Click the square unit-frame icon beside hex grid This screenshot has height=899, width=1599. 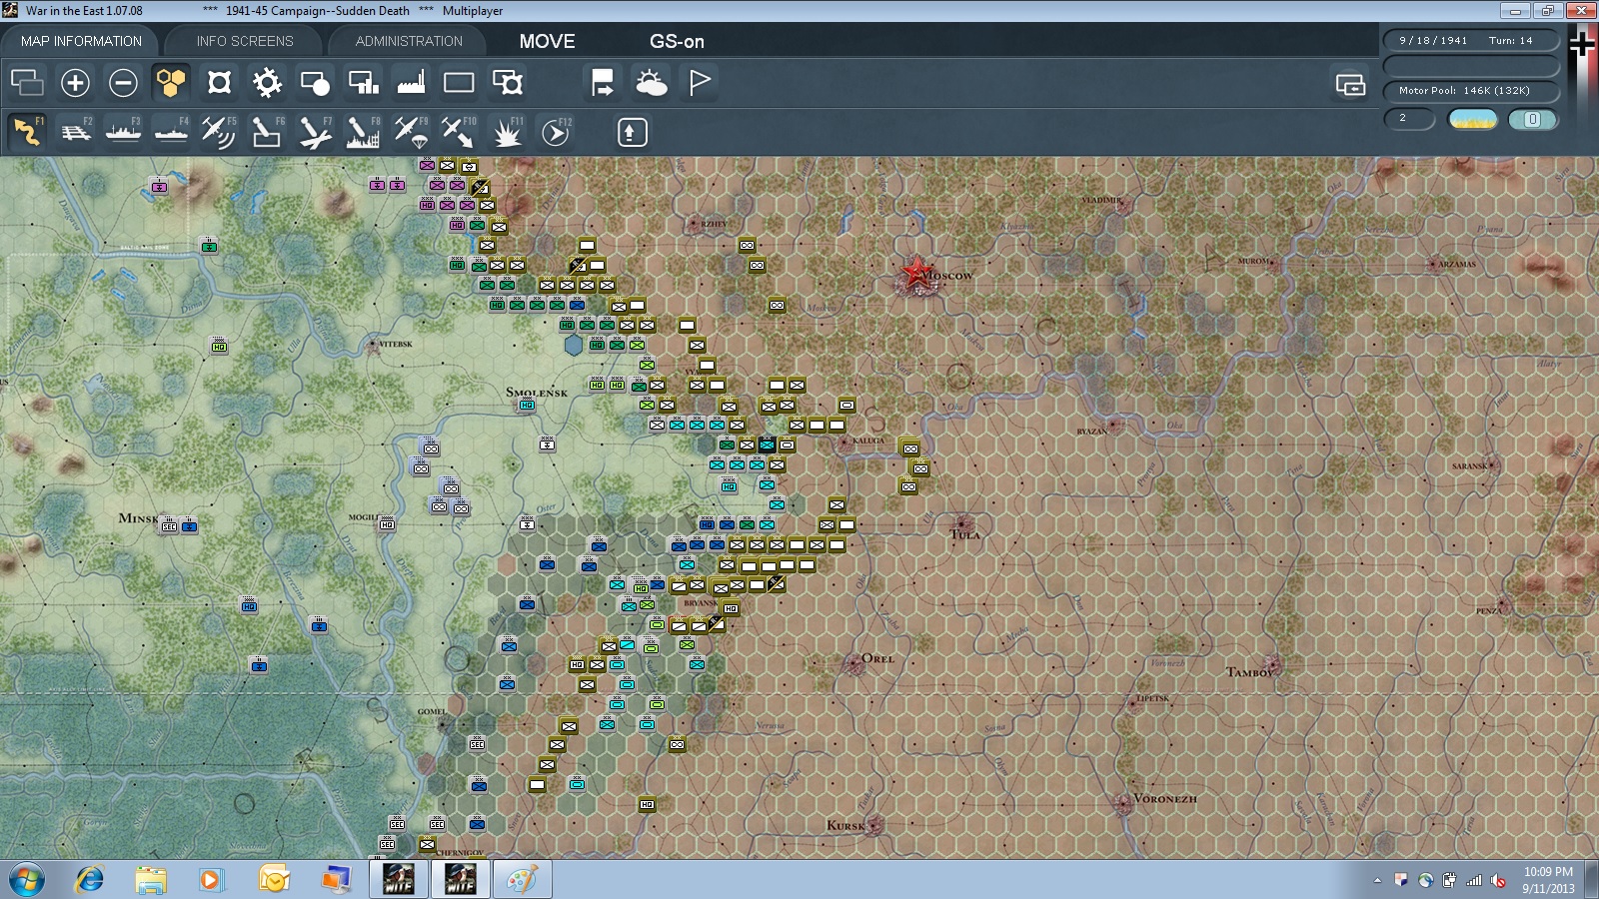219,82
